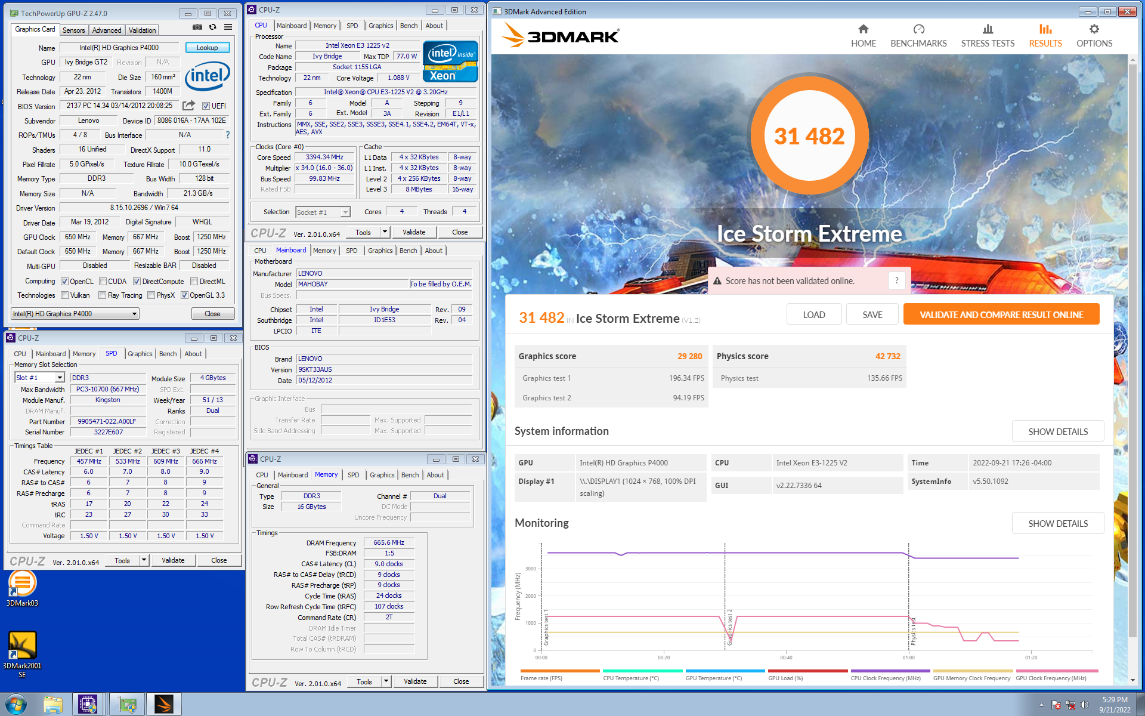This screenshot has height=716, width=1145.
Task: Select the CPU-Z taskbar icon
Action: coord(88,705)
